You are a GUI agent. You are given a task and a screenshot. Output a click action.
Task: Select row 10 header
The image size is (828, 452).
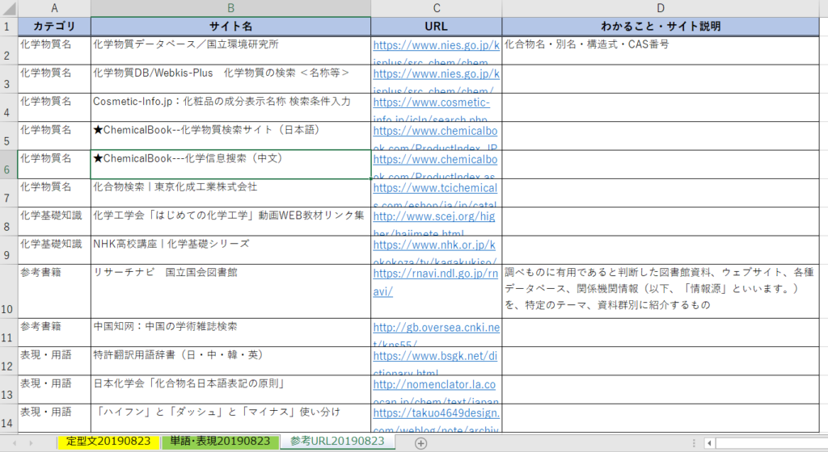[x=8, y=291]
